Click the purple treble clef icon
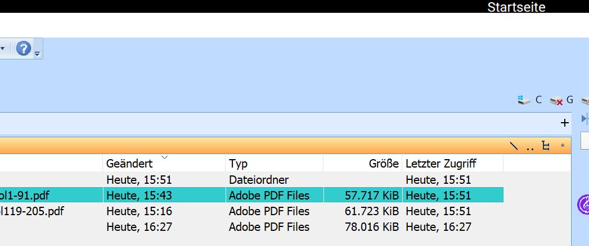 point(584,204)
